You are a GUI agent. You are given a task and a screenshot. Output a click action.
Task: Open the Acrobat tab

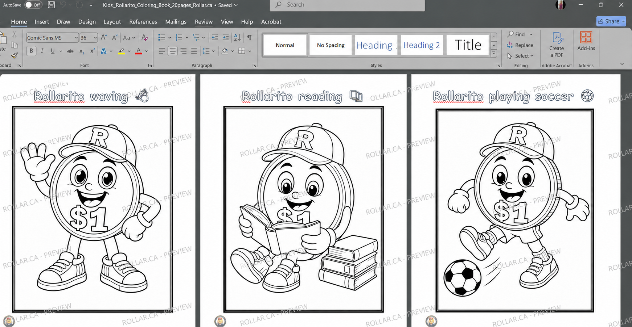tap(271, 22)
